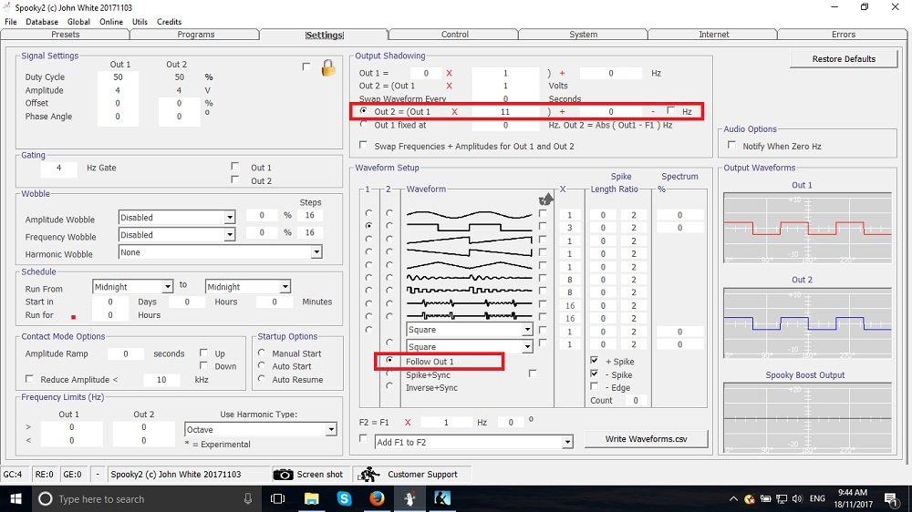Select Out 1 fixed at radio button
Image resolution: width=912 pixels, height=512 pixels.
(364, 124)
